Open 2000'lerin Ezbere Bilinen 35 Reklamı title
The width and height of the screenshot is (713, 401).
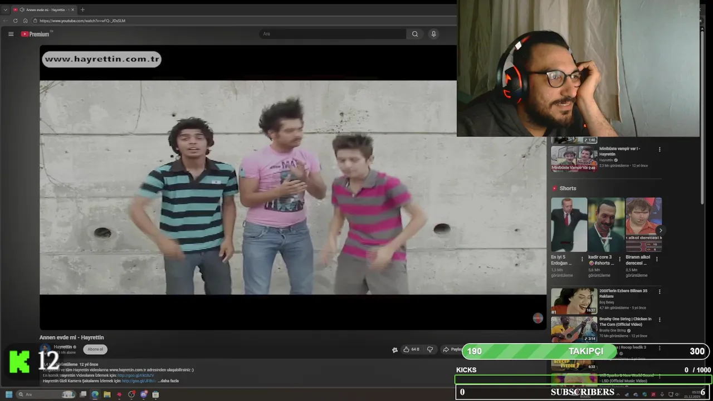pyautogui.click(x=623, y=294)
